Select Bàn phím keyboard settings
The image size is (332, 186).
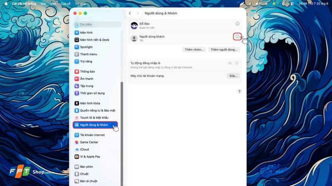[x=84, y=167]
